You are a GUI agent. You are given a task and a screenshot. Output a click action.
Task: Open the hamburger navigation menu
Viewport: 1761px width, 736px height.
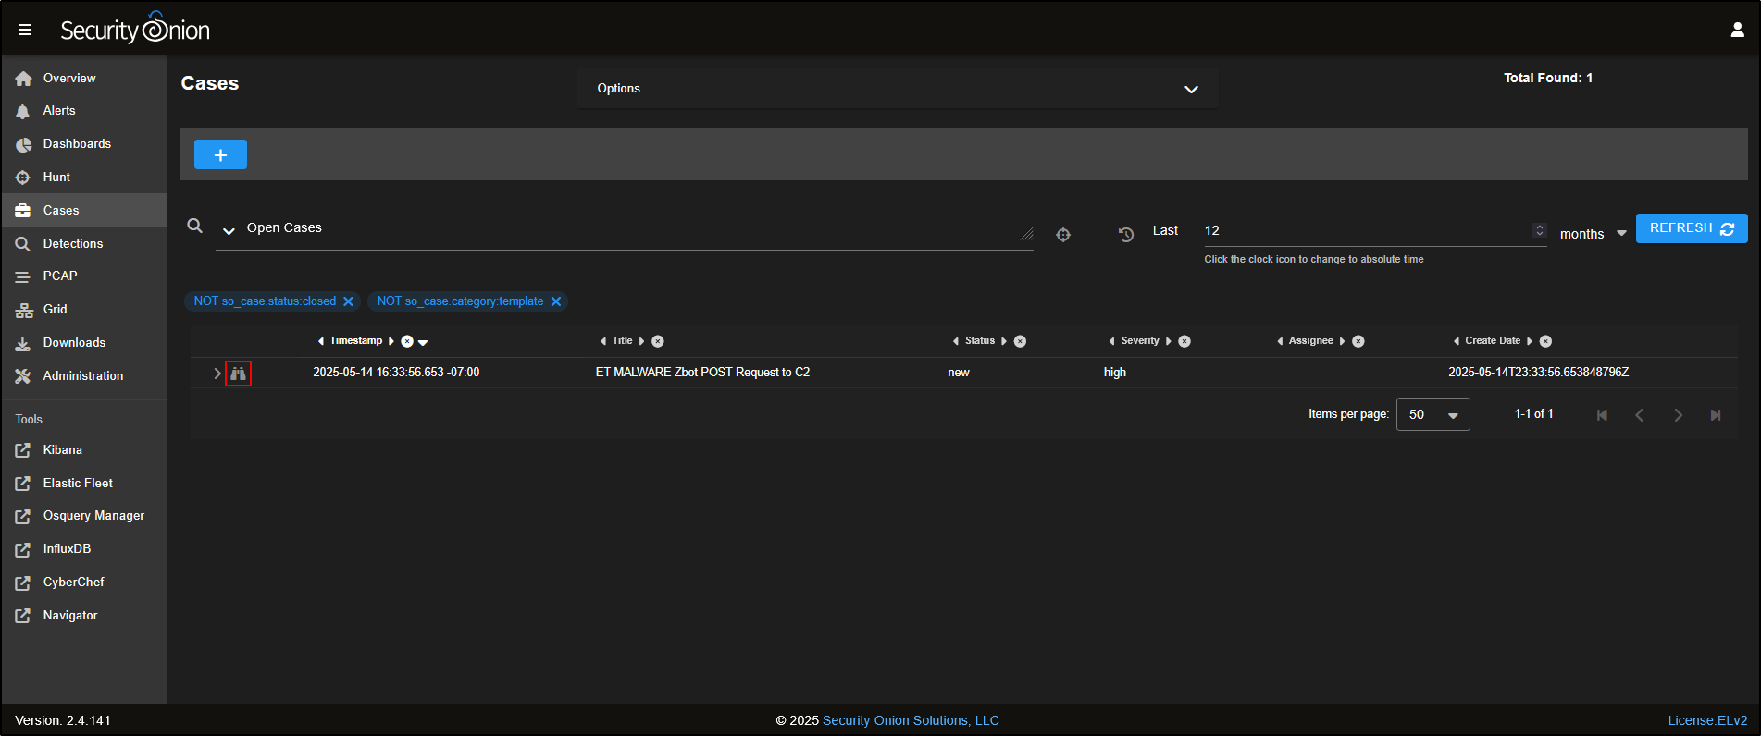[x=25, y=30]
